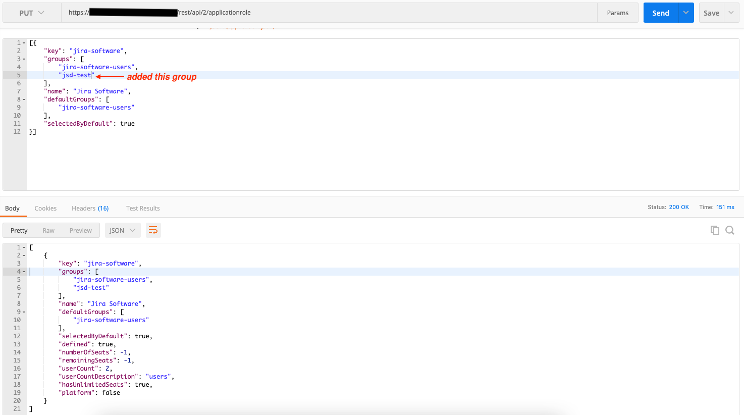Collapse request "defaultGroups" fold arrow
744x415 pixels.
tap(24, 99)
